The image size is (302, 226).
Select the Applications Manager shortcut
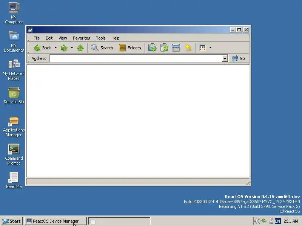14,127
